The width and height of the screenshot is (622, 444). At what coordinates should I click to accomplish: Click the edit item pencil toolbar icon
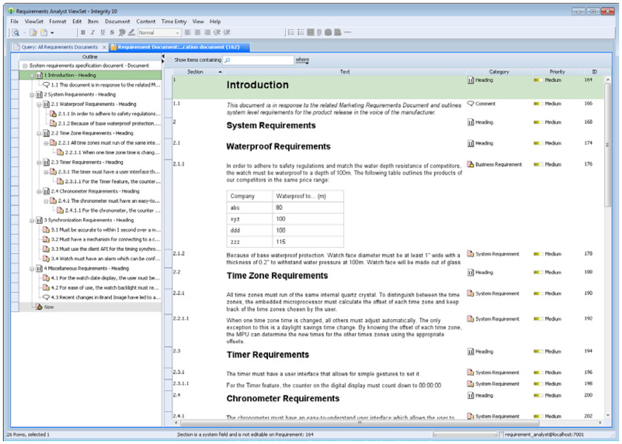(34, 33)
